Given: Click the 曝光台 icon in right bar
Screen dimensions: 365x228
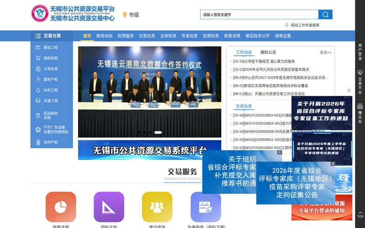Looking at the screenshot, I should (x=360, y=106).
